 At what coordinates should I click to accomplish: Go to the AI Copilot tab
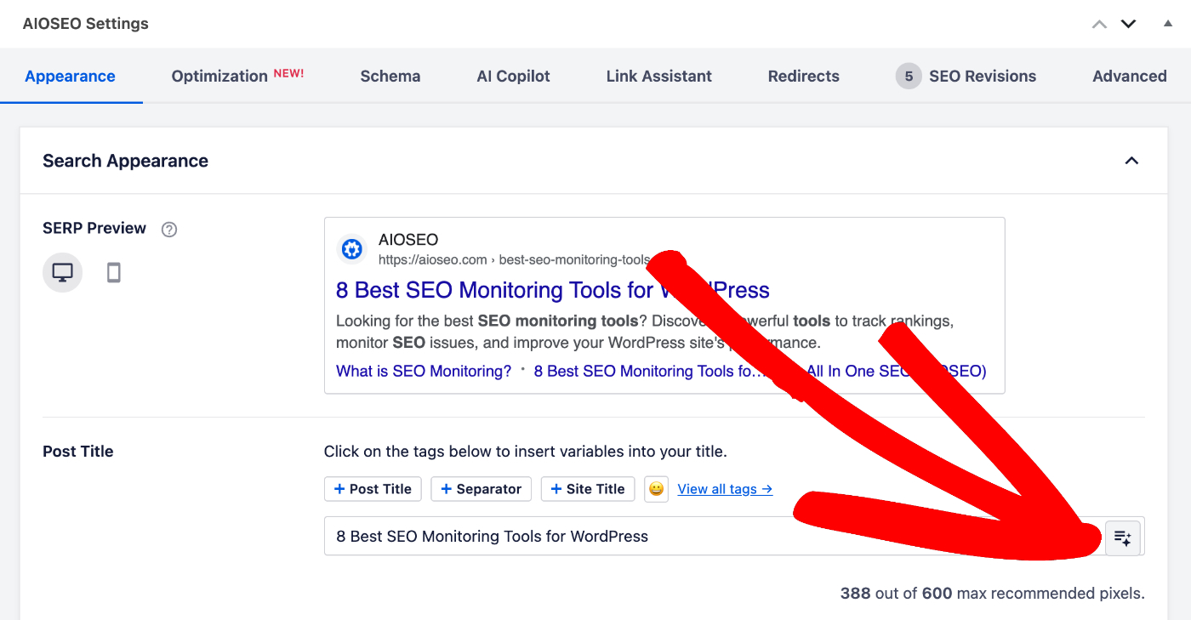[514, 77]
